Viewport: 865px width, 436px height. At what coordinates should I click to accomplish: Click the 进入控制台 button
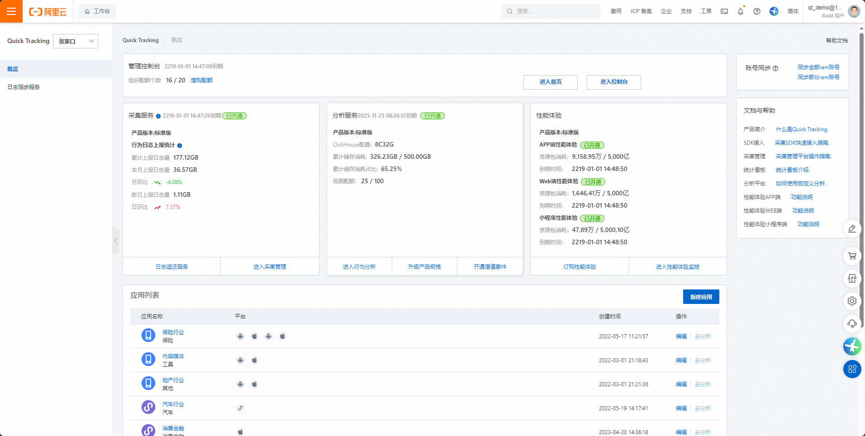[614, 82]
